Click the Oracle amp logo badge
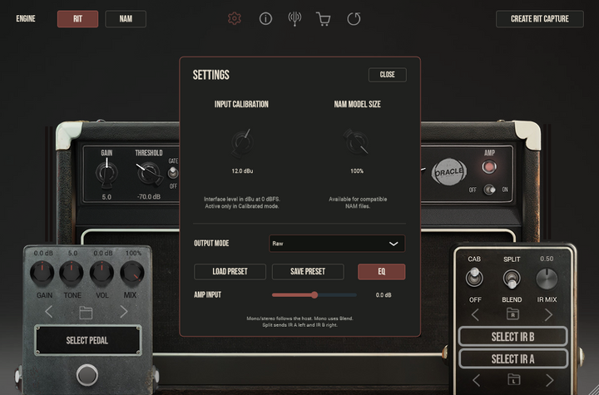Screen dimensions: 599x395 pos(449,172)
